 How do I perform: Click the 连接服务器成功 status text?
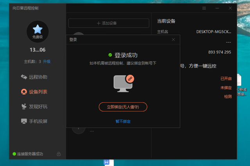[30, 154]
